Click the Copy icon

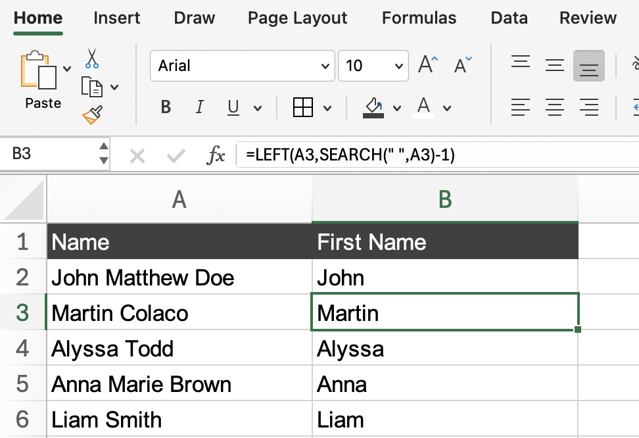(91, 87)
